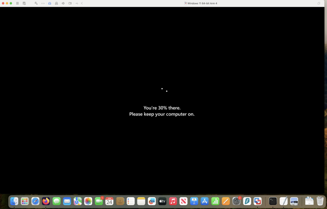Open System Settings with two badge notifications
Screen dimensions: 327x209
[237, 201]
